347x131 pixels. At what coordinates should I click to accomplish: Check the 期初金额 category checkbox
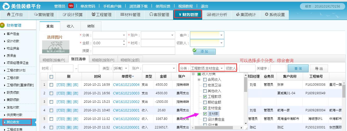[205, 102]
